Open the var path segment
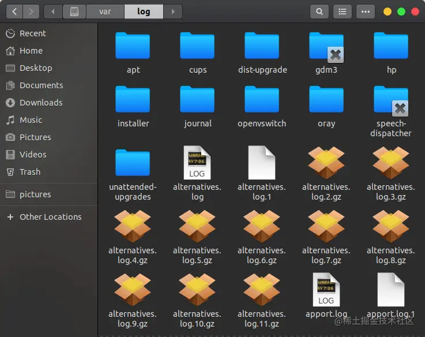This screenshot has height=337, width=425. [105, 12]
